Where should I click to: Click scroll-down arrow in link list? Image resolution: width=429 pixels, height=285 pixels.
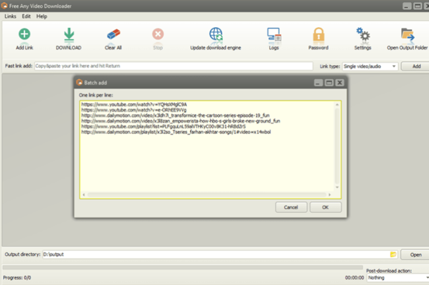(337, 187)
